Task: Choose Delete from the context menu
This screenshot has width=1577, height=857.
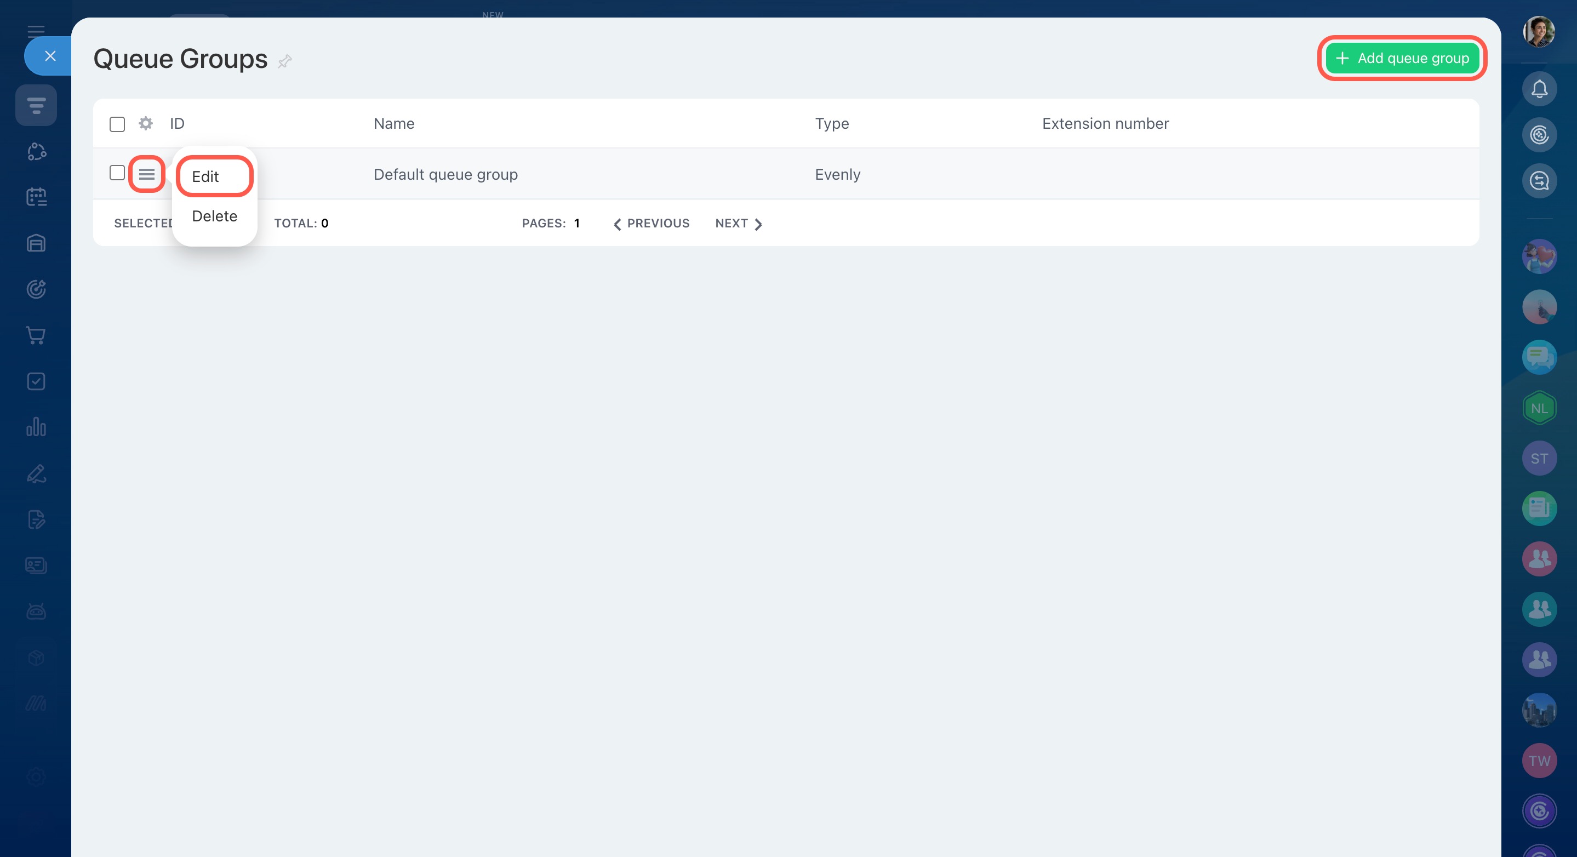Action: pos(214,216)
